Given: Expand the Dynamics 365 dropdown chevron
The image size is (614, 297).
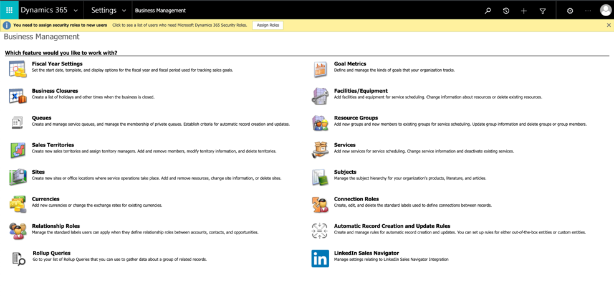Looking at the screenshot, I should click(75, 11).
